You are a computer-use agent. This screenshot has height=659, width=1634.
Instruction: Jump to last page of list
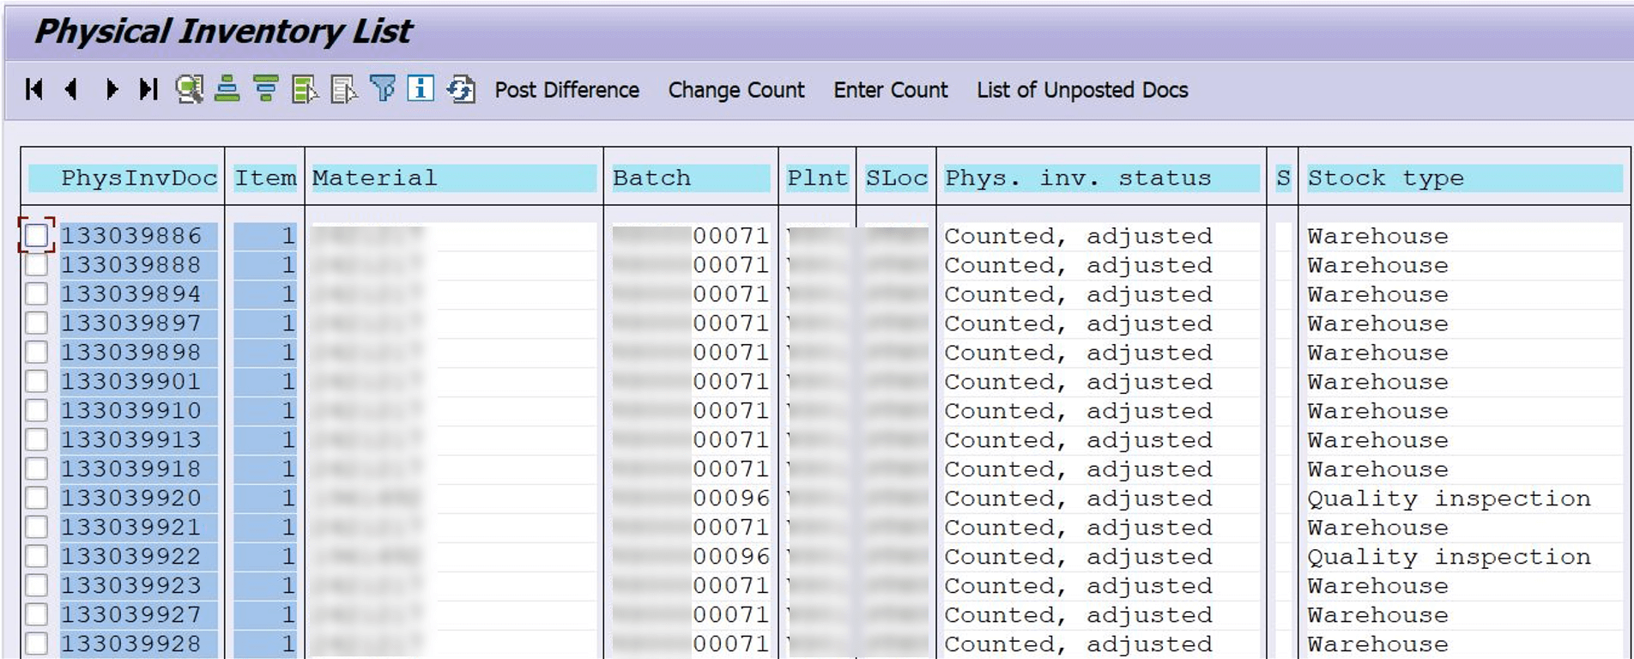[148, 89]
